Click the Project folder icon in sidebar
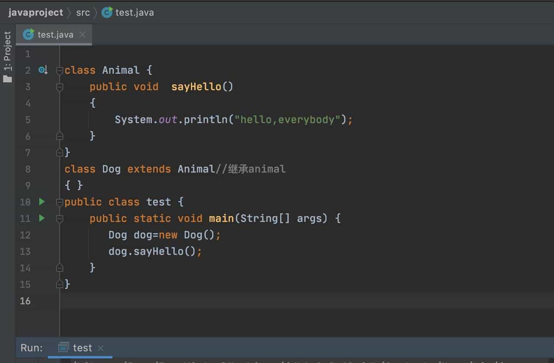554x363 pixels. point(7,79)
